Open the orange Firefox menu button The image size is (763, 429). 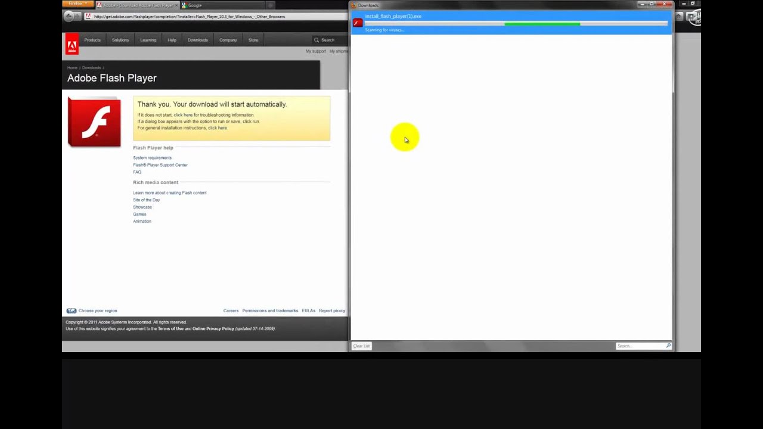(x=77, y=4)
